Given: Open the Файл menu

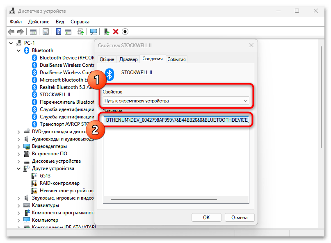Looking at the screenshot, I should [x=16, y=22].
